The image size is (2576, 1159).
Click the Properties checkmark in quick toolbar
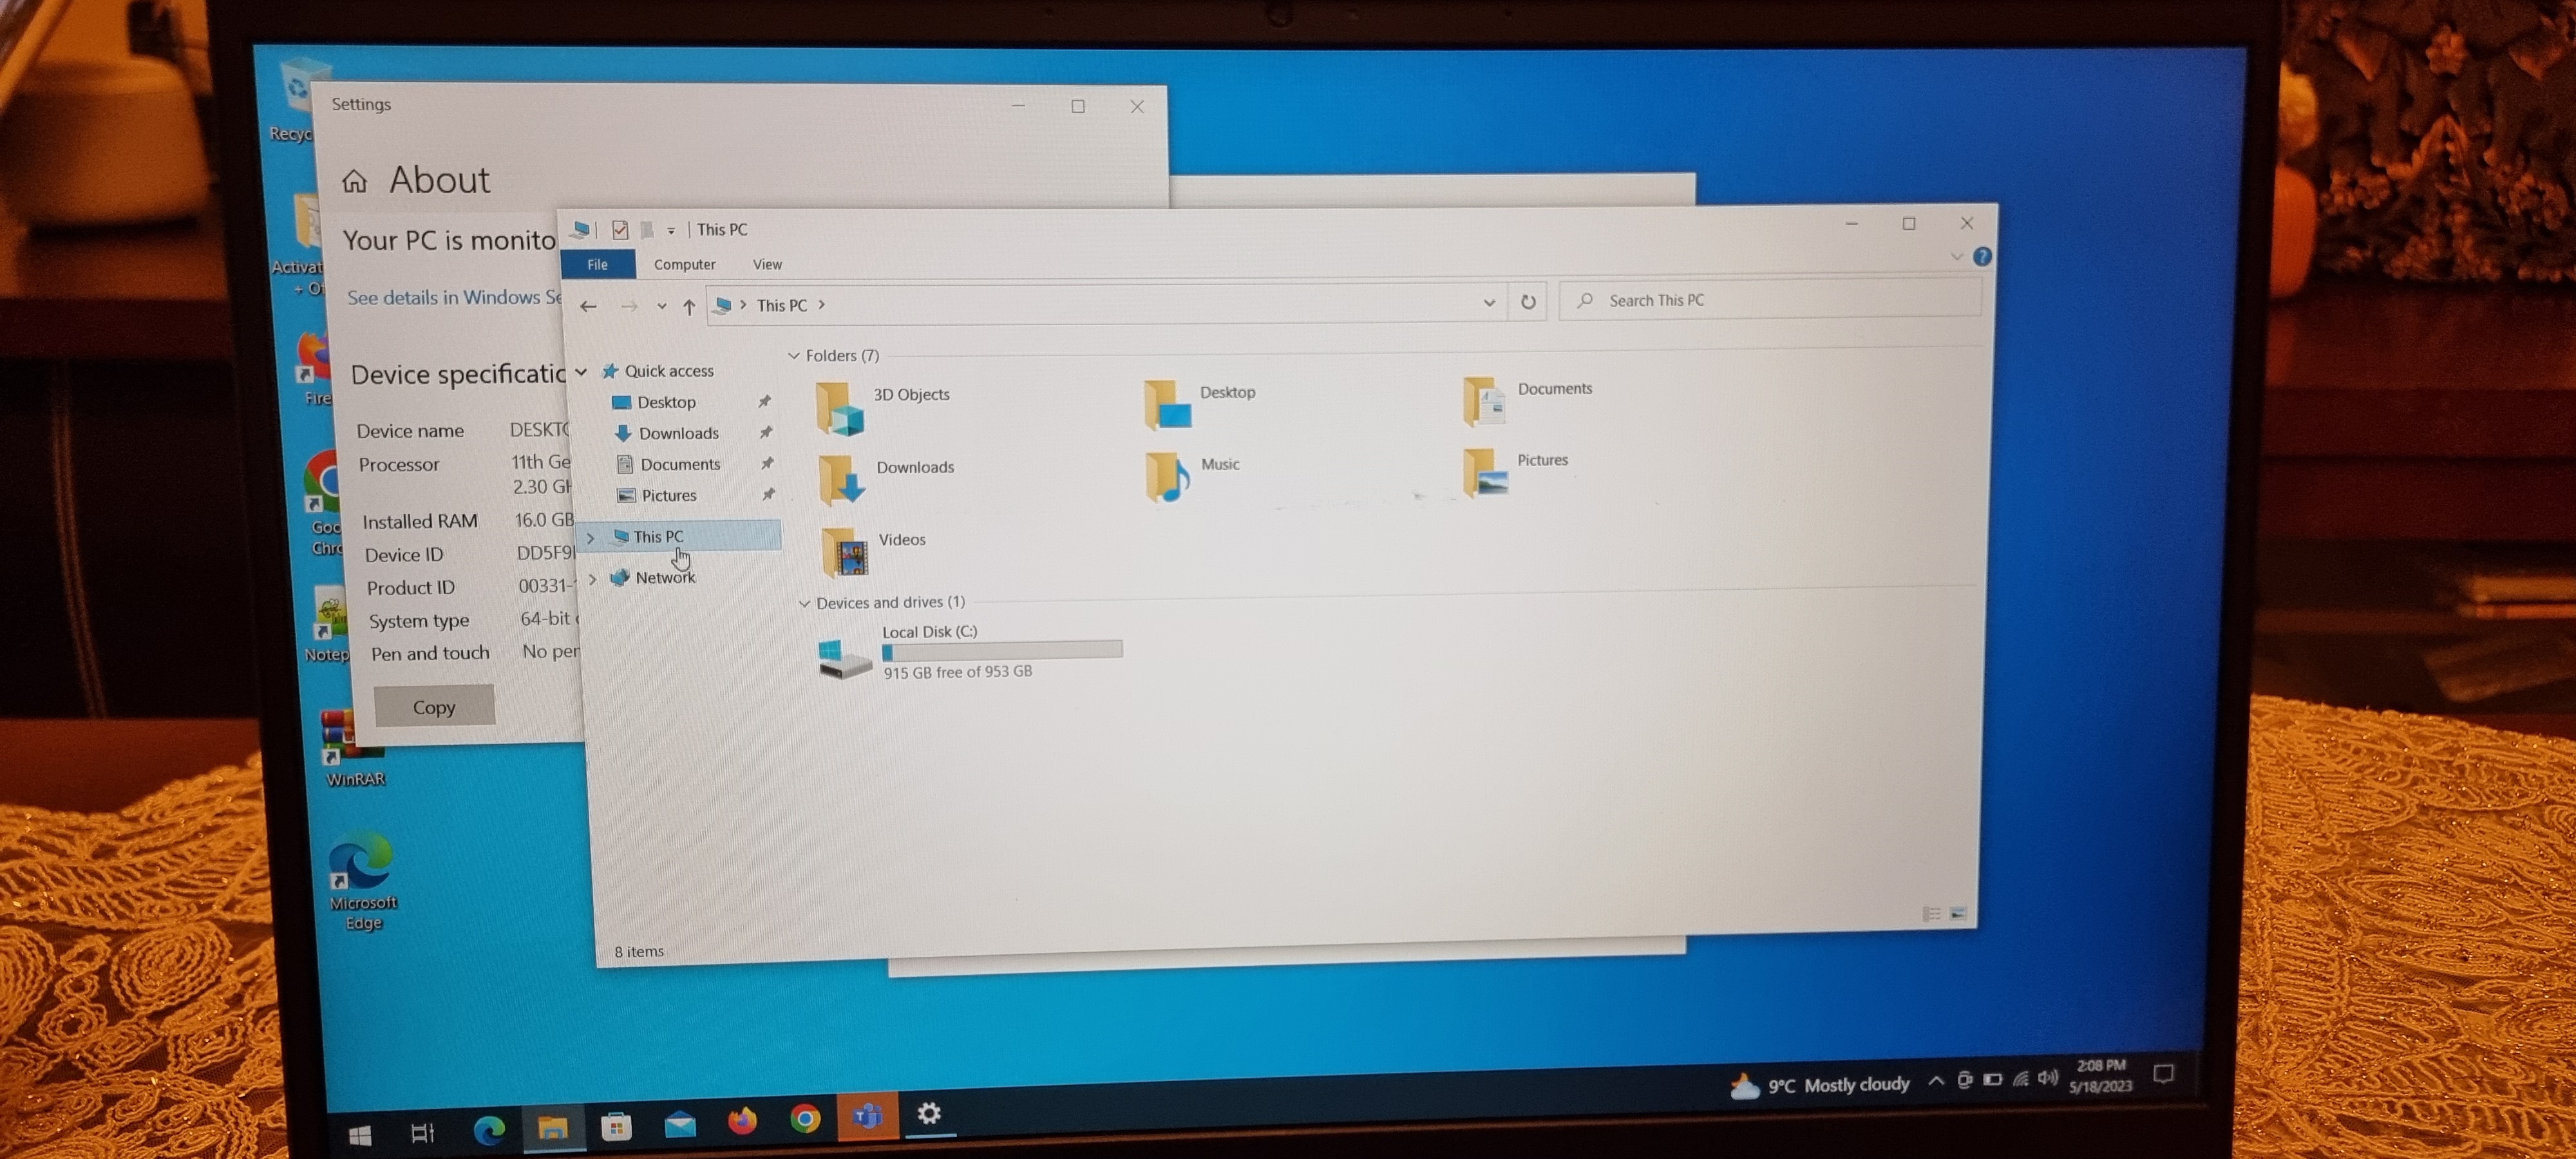[620, 230]
